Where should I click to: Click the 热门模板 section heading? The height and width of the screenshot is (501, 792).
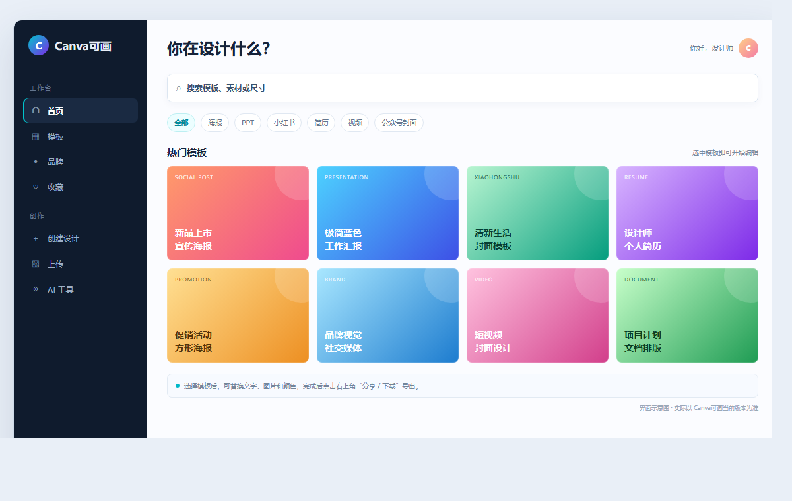click(187, 153)
